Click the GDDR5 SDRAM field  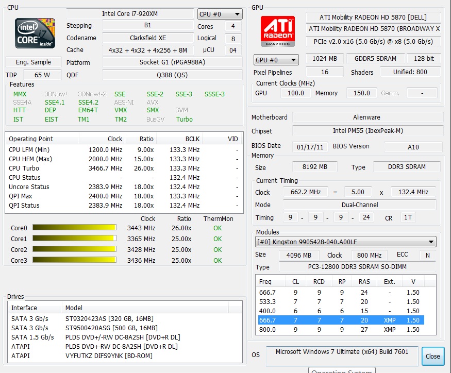coord(375,58)
